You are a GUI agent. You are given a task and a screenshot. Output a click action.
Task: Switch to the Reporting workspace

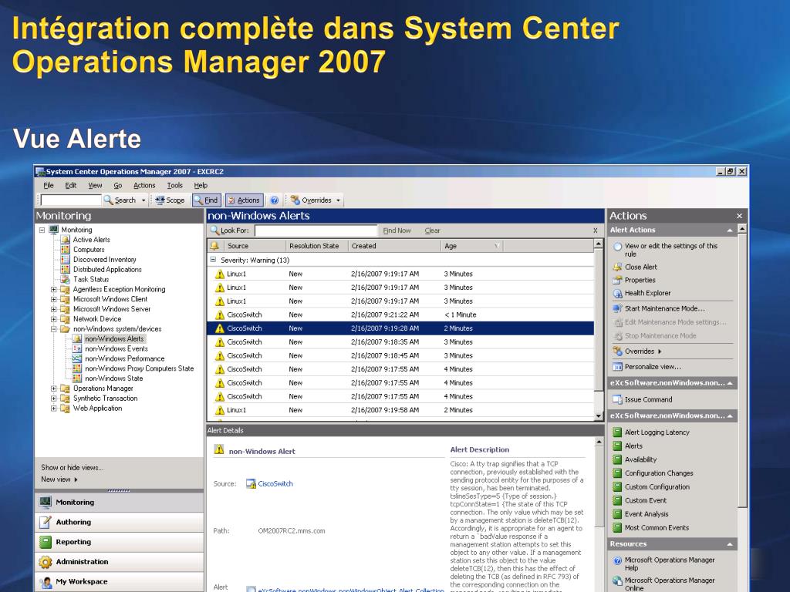click(120, 542)
